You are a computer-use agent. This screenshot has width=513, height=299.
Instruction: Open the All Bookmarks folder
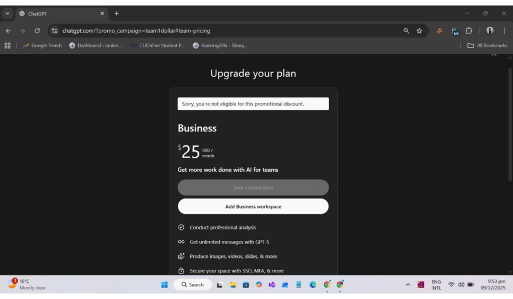pyautogui.click(x=487, y=46)
